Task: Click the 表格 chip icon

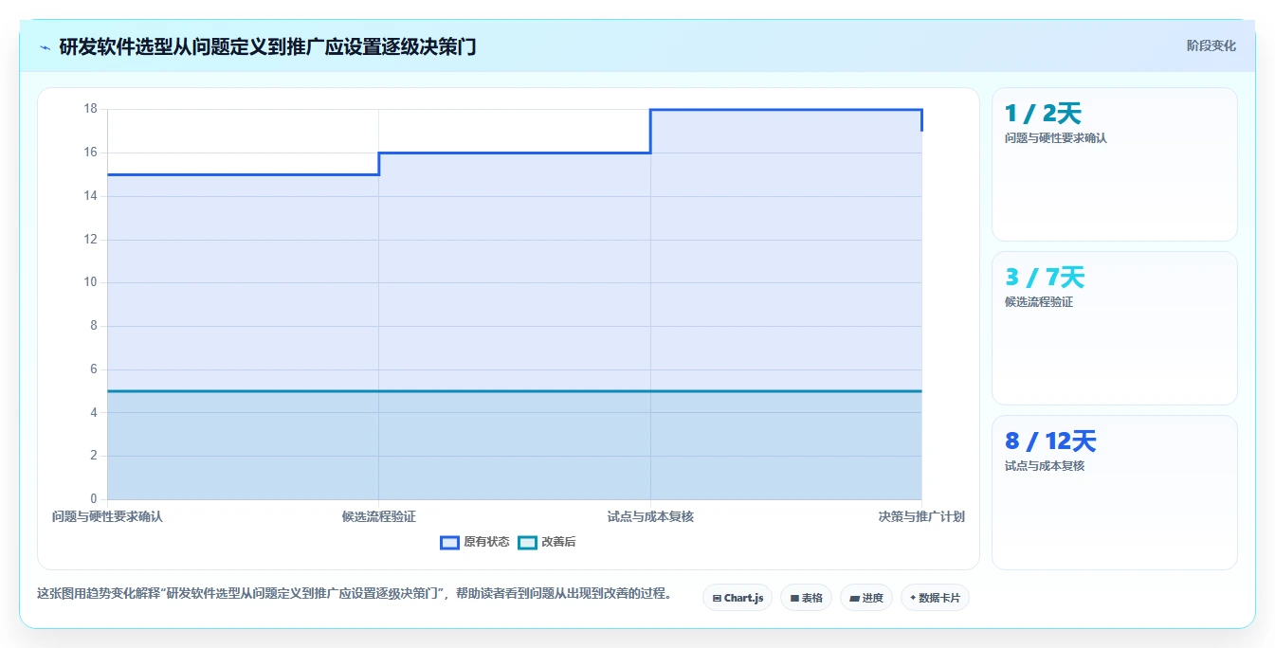Action: [794, 599]
